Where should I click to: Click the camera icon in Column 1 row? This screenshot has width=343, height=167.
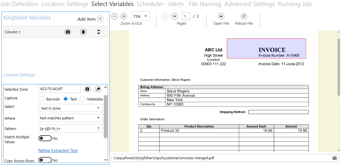[x=68, y=32]
